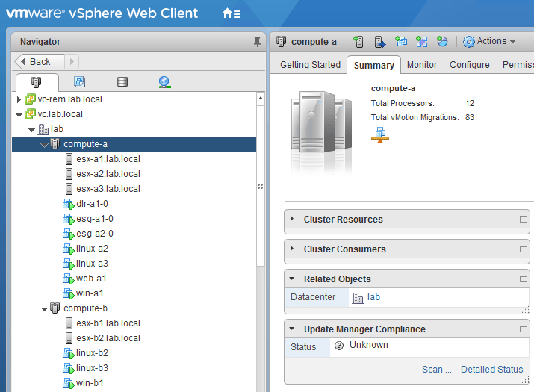Click the New Virtual Machine toolbar icon
534x392 pixels.
pyautogui.click(x=401, y=42)
